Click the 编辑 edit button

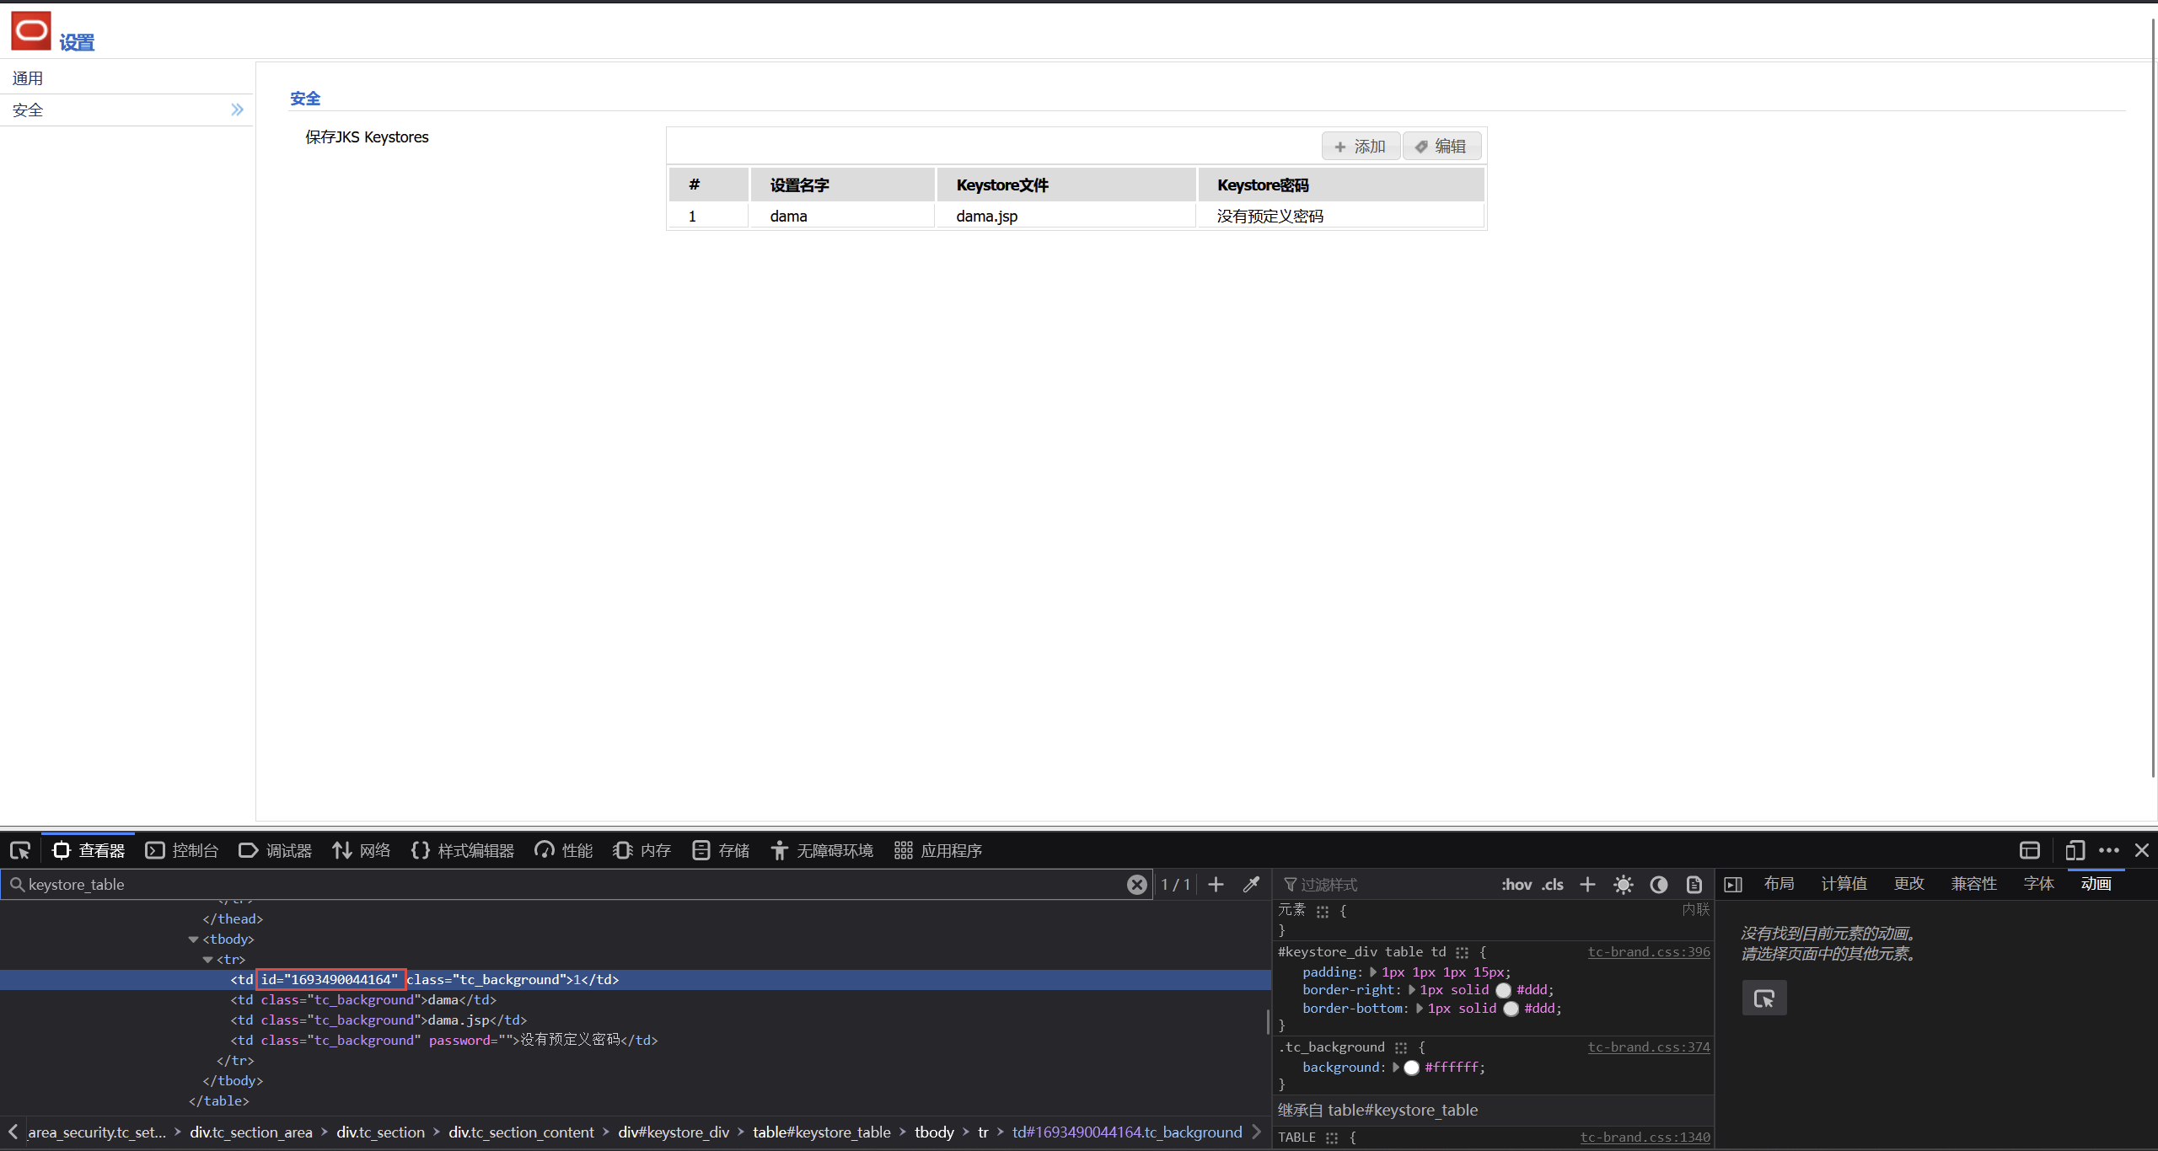tap(1441, 147)
